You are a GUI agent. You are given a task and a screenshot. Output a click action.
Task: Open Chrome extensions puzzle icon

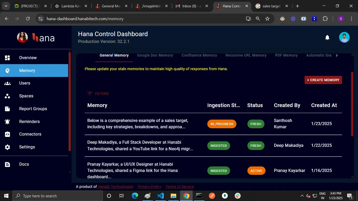[x=325, y=19]
